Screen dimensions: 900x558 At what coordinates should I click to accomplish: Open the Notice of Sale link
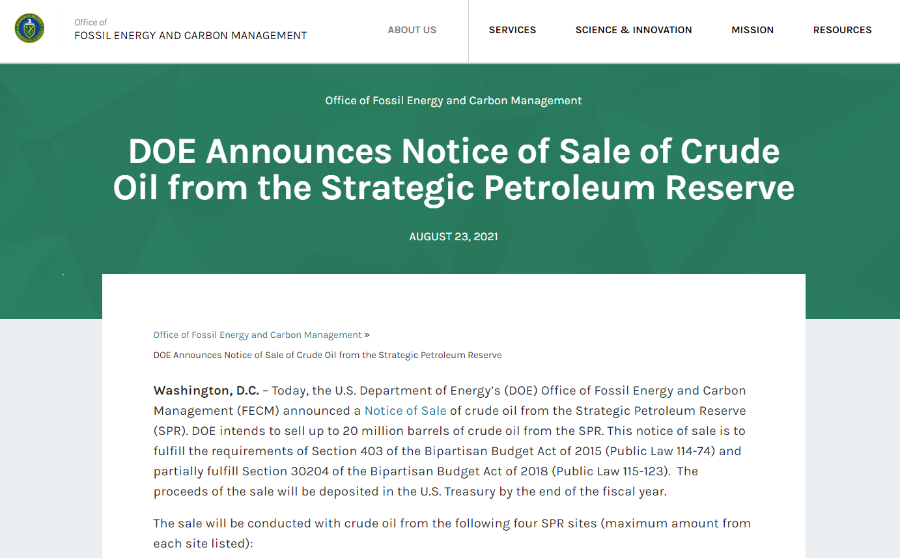point(405,410)
